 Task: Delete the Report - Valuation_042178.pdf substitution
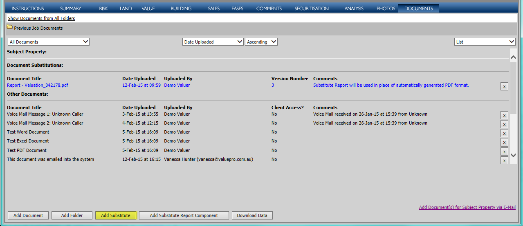(504, 86)
